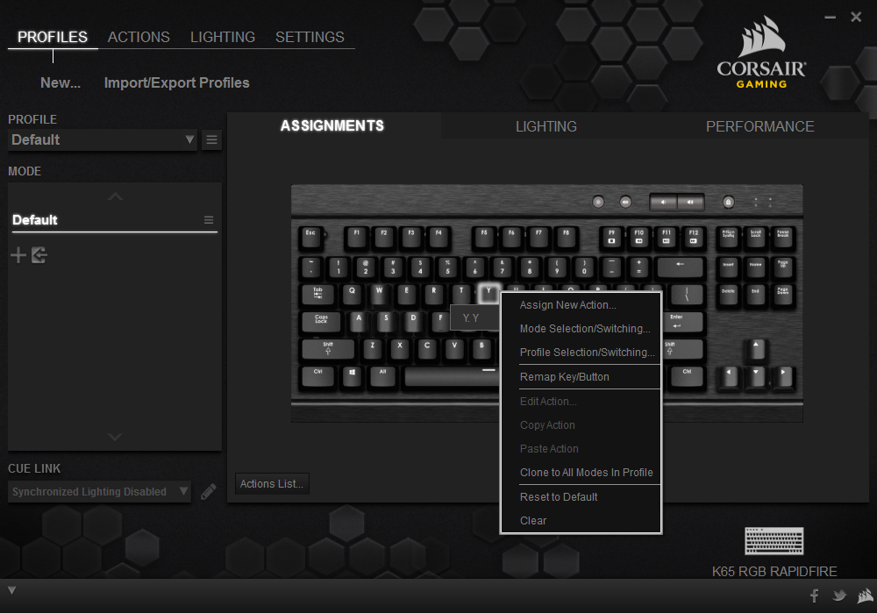Open the Actions List button

272,484
